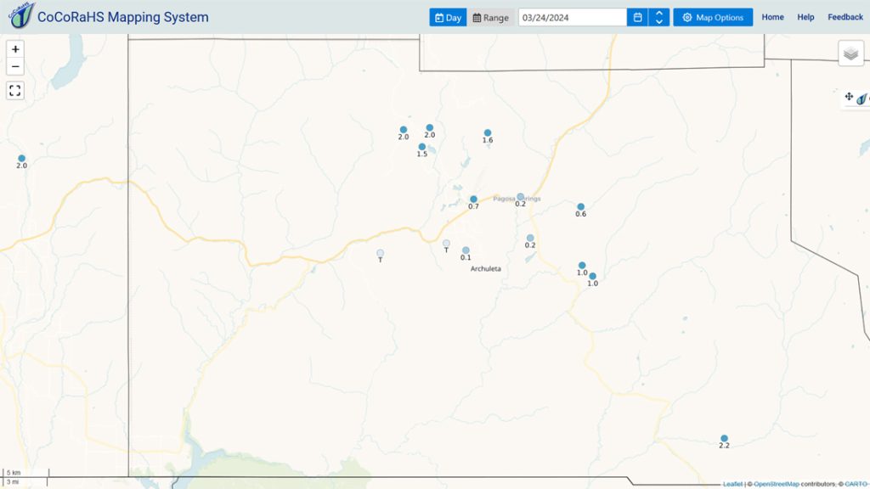Select the 0.2 marker at Pagosa Springs
Screen dimensions: 870x489
(520, 197)
